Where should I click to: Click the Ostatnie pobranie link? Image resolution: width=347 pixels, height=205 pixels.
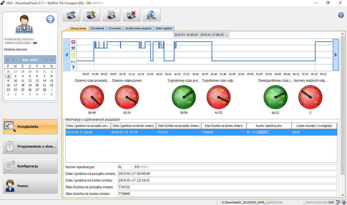15,49
